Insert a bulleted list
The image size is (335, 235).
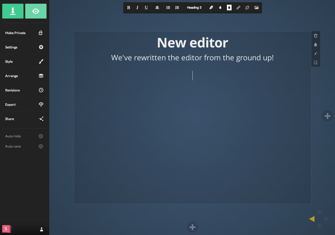click(x=168, y=8)
